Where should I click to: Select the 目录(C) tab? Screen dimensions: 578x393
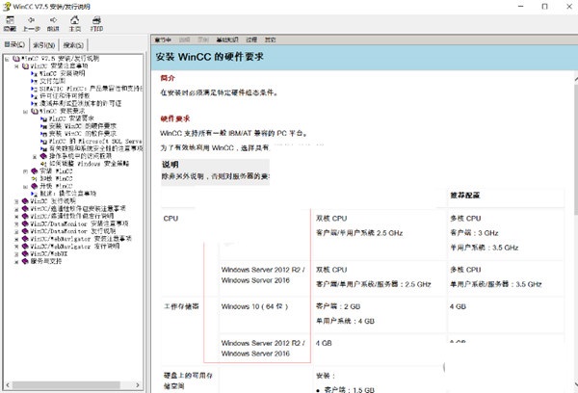pyautogui.click(x=15, y=44)
